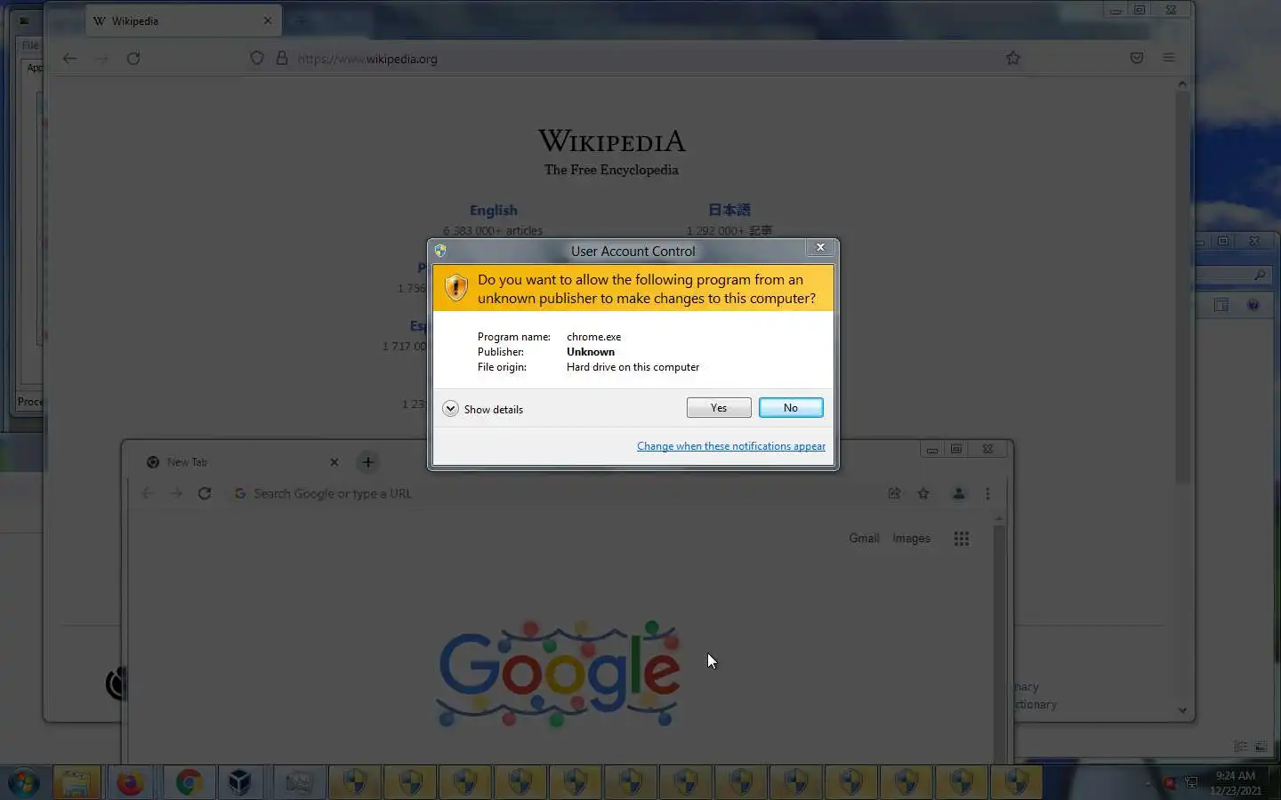Open Chrome's three-dot menu

[x=987, y=493]
